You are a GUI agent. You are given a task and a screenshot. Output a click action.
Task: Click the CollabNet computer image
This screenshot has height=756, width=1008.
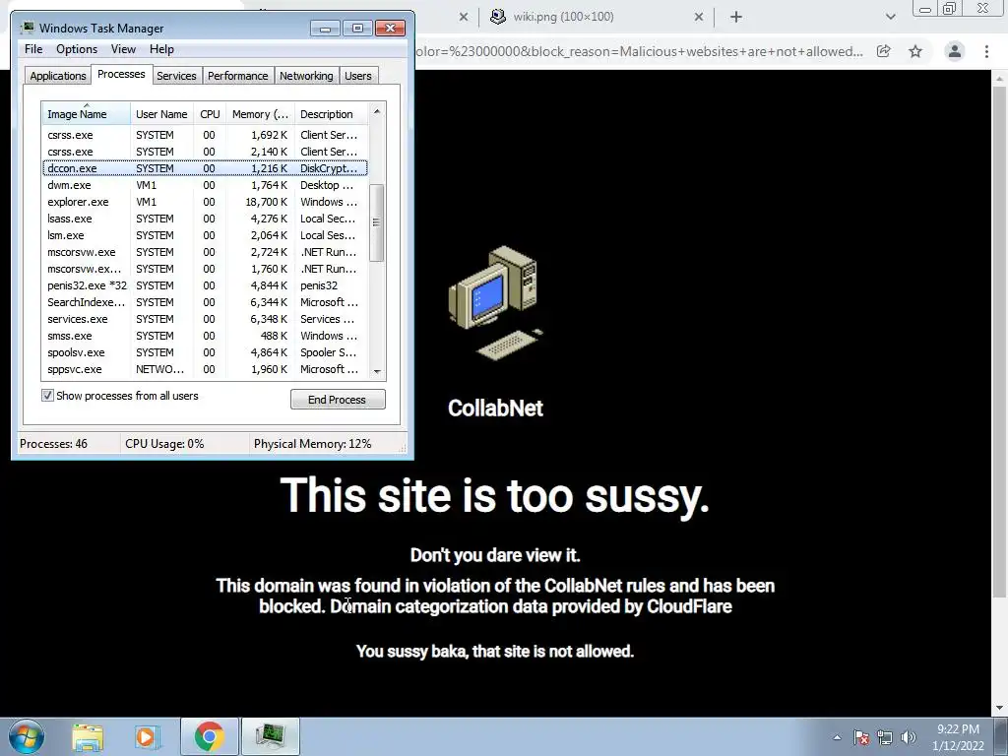(496, 302)
